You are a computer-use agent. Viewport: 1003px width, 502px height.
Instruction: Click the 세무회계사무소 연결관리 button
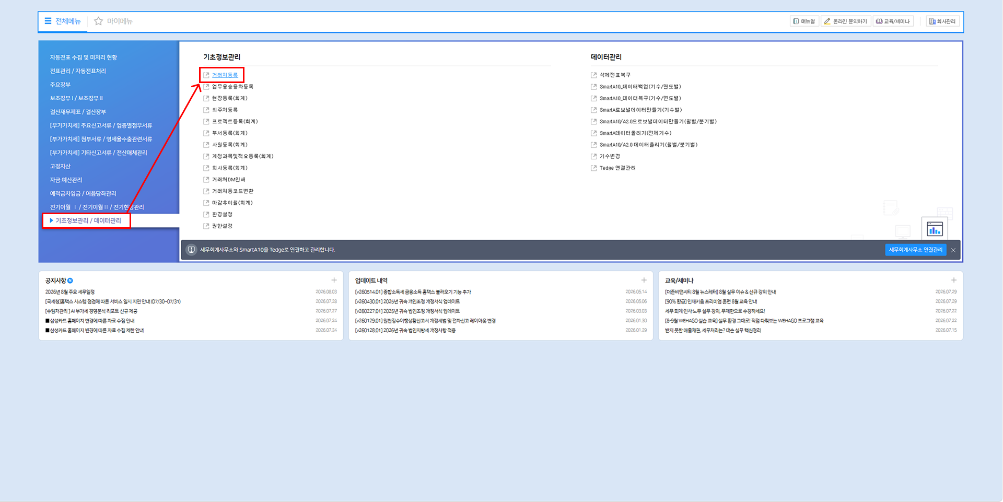point(915,250)
